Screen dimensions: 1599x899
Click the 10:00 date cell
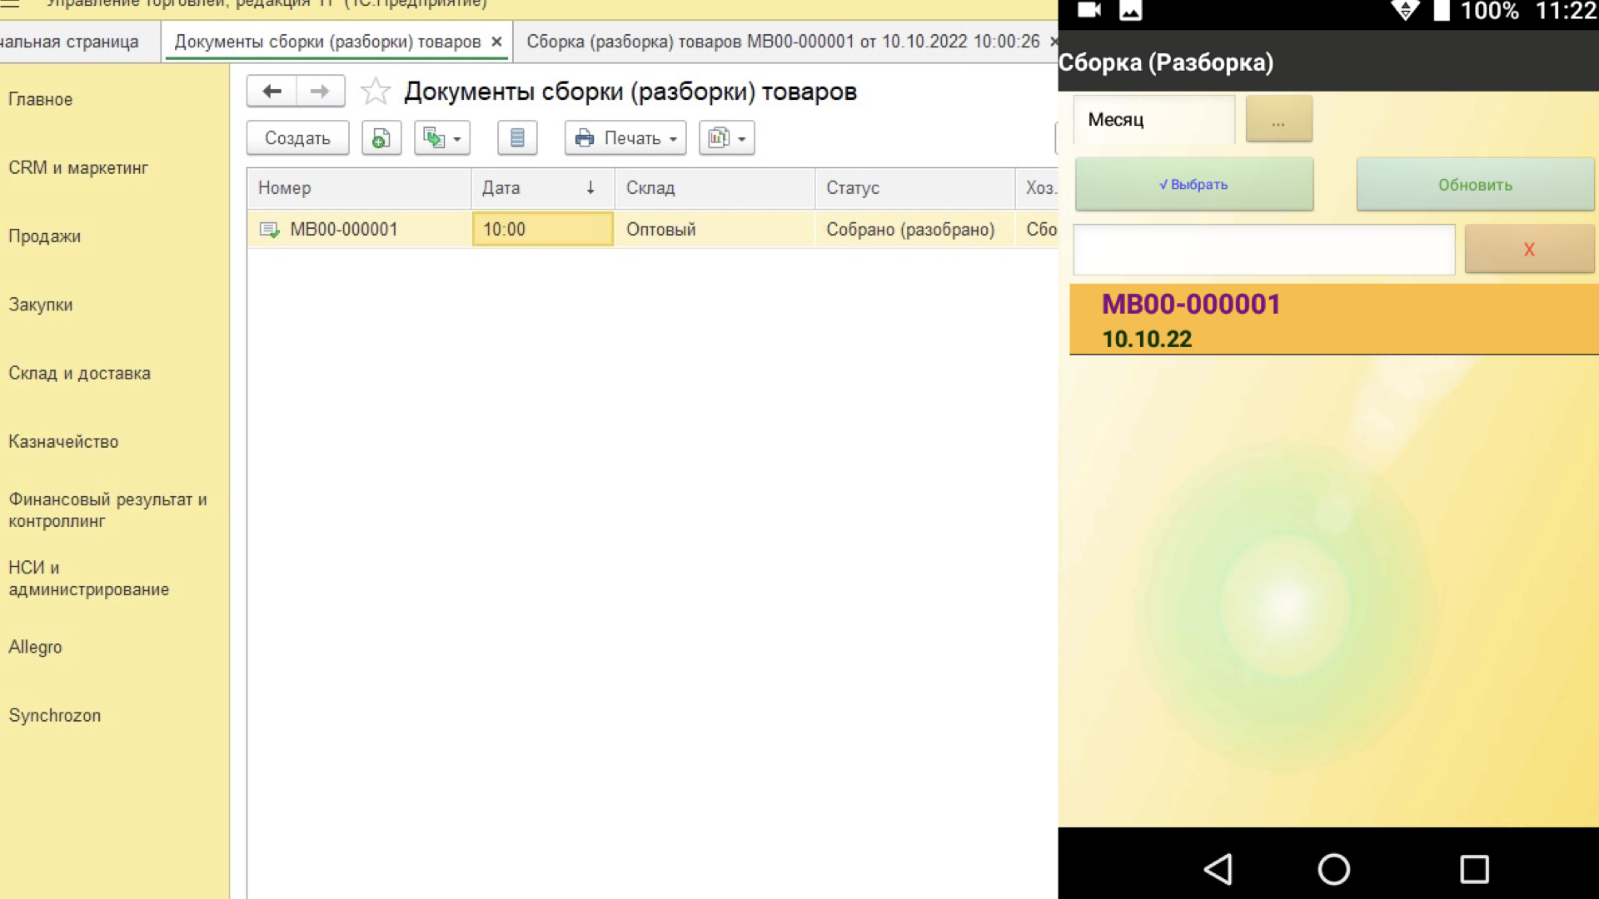(542, 229)
